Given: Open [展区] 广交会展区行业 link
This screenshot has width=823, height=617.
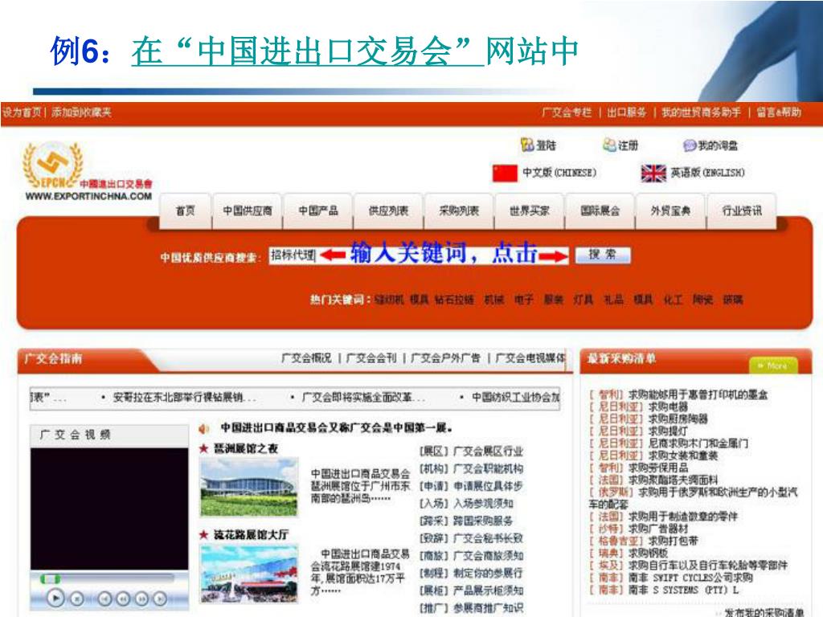Looking at the screenshot, I should pyautogui.click(x=471, y=452).
